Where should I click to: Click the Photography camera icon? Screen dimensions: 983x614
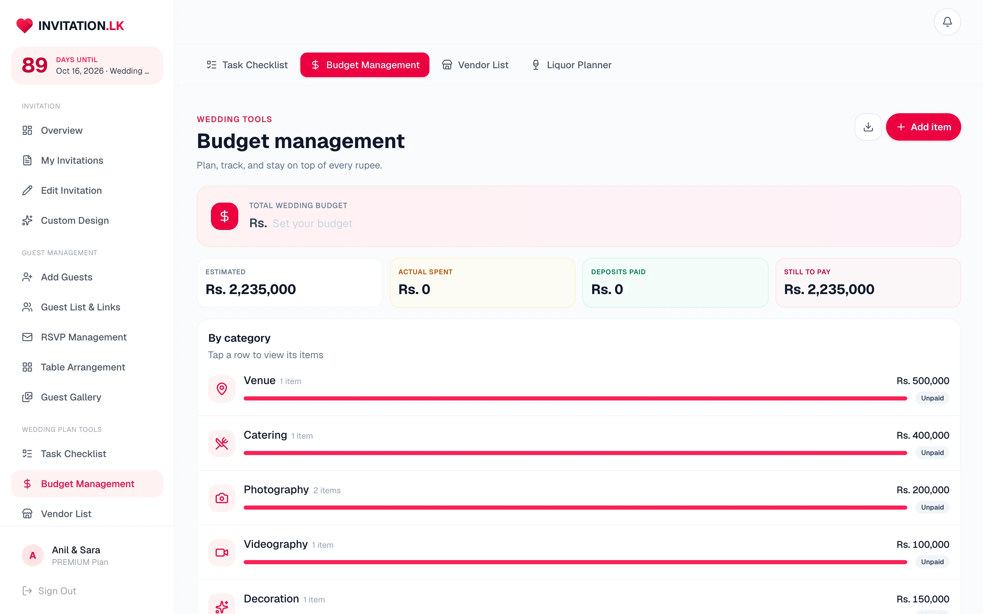click(x=222, y=498)
